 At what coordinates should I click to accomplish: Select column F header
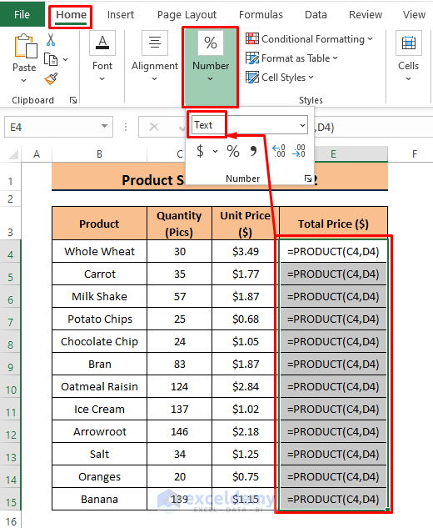coord(414,154)
